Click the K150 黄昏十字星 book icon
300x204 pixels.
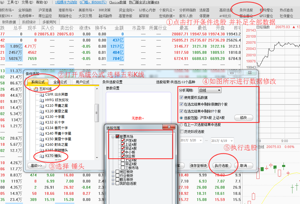(42, 139)
